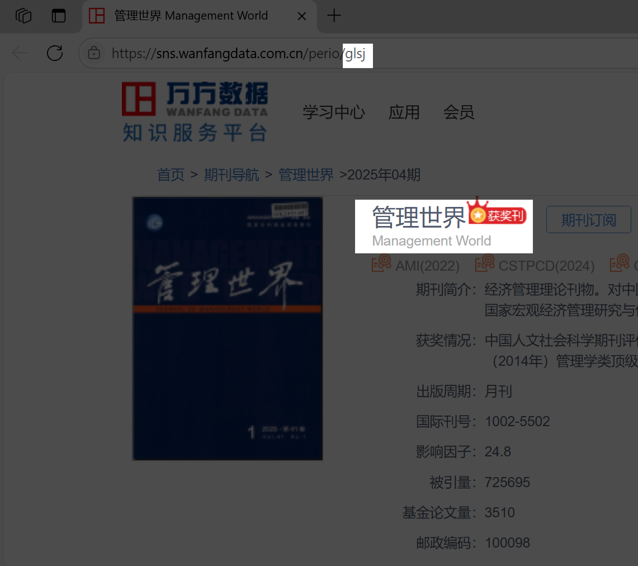
Task: Open a new browser tab
Action: tap(334, 16)
